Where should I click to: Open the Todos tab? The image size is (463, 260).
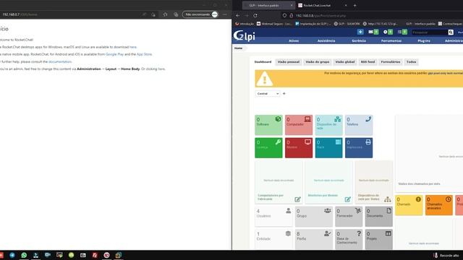[x=411, y=62]
